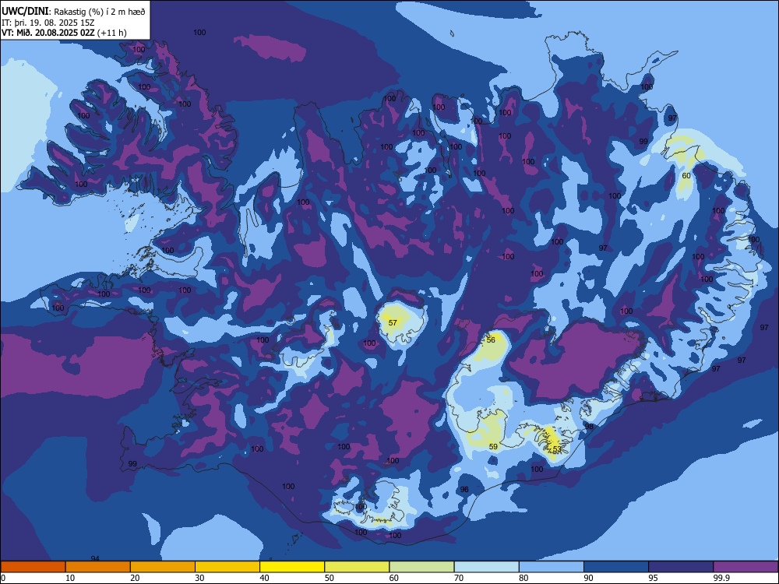Pick the bright yellow 40–50 legend swatch

(292, 567)
